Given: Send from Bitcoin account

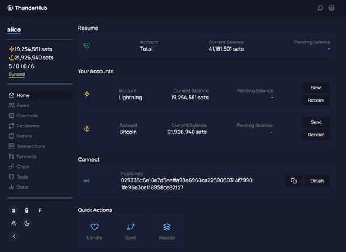Looking at the screenshot, I should pyautogui.click(x=316, y=122).
